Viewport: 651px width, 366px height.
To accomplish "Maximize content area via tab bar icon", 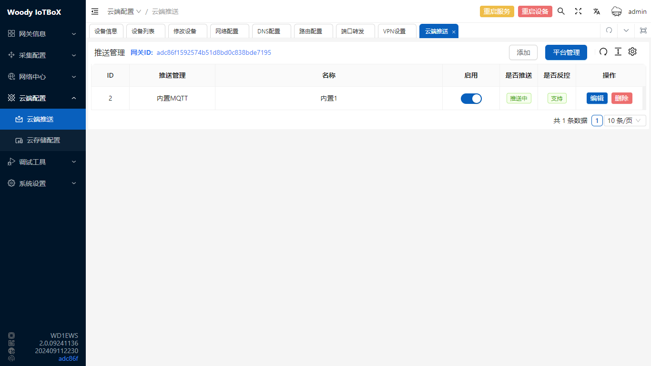I will (x=643, y=30).
